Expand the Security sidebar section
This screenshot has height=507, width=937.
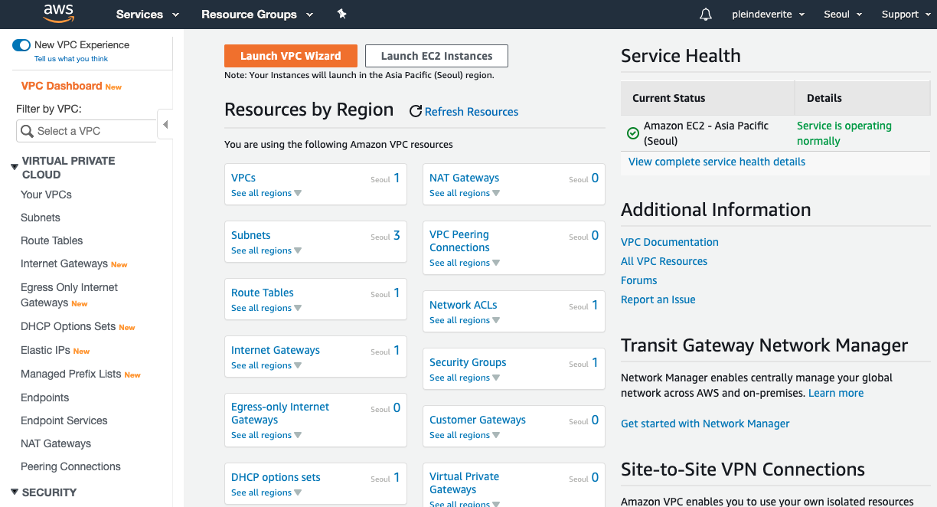pos(15,492)
